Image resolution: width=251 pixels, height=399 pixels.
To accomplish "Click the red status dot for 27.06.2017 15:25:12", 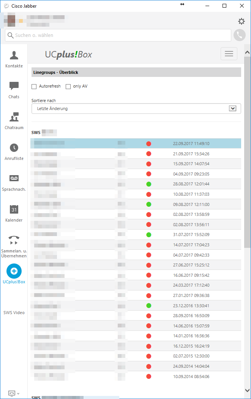I will [x=149, y=265].
